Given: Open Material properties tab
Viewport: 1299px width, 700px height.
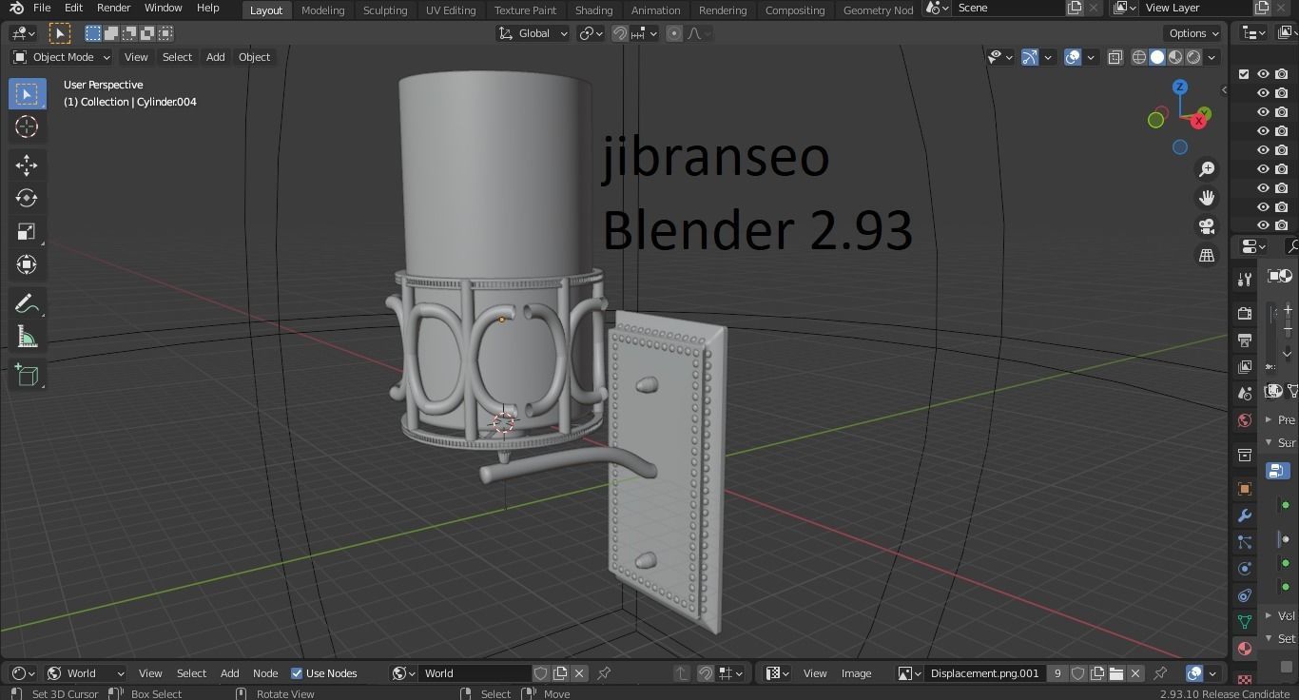Looking at the screenshot, I should click(1245, 649).
